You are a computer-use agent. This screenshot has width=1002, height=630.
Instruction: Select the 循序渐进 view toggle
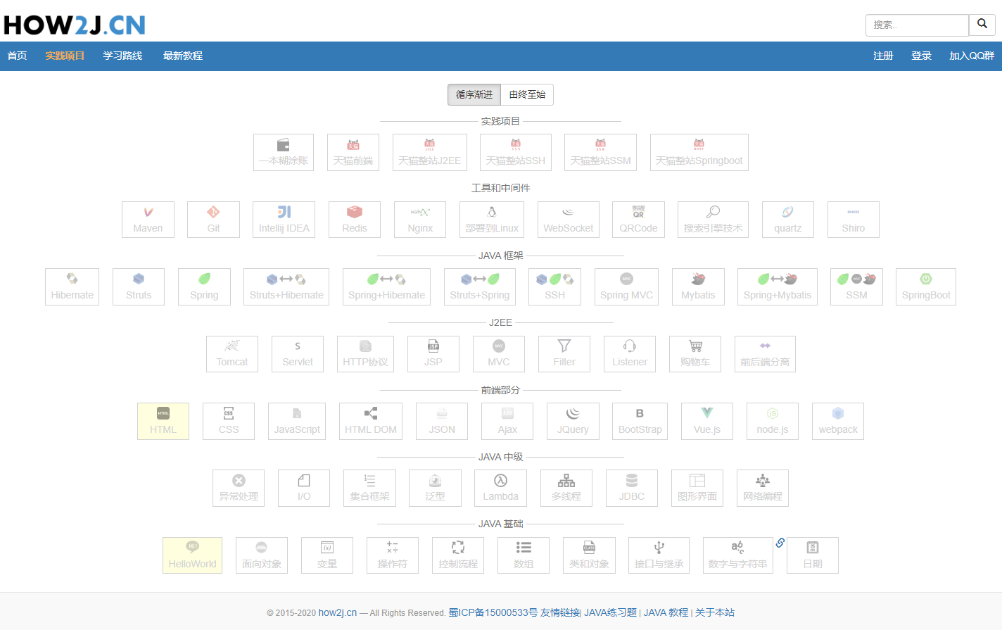click(474, 94)
